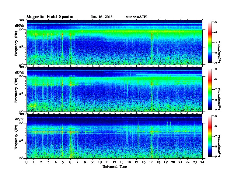Click the dH/dt panel color scale bar
241x186 pixels.
click(210, 43)
